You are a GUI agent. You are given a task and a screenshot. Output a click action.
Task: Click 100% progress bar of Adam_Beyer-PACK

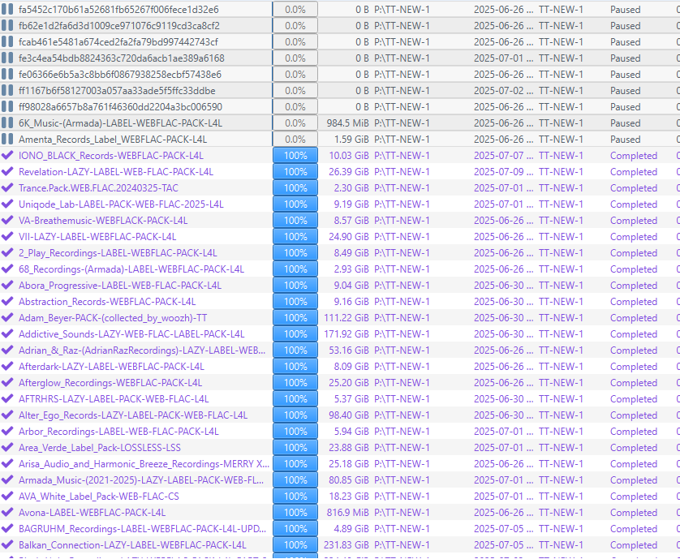coord(295,318)
